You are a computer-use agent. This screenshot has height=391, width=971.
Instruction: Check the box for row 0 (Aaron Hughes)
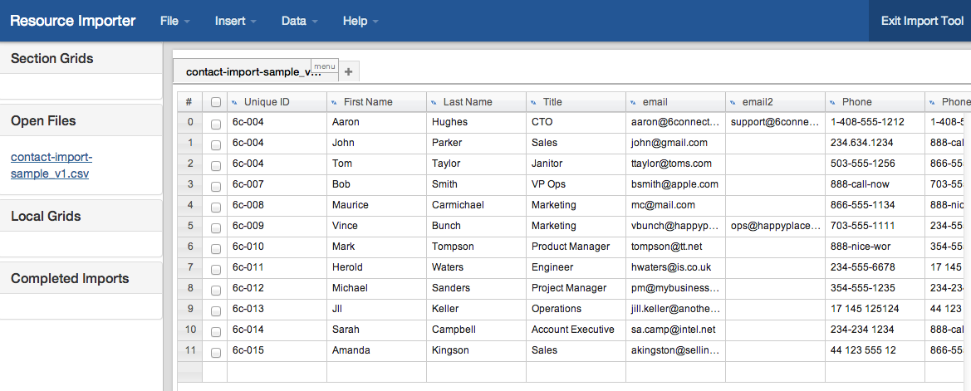point(216,123)
